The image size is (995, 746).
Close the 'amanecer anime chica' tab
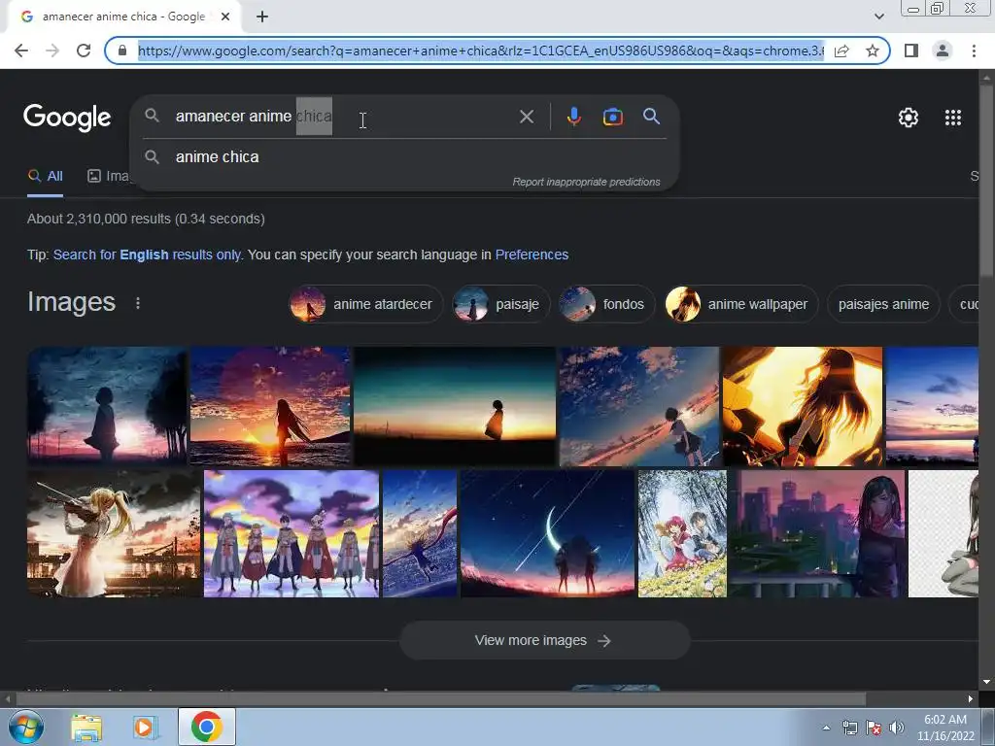225,17
